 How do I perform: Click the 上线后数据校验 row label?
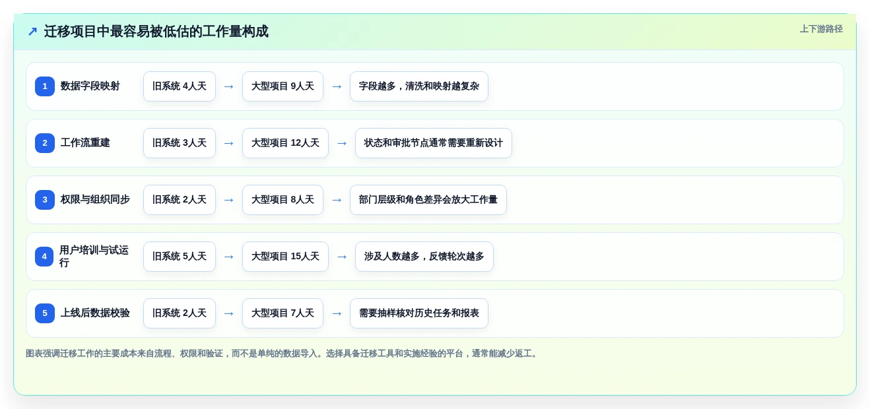[95, 313]
